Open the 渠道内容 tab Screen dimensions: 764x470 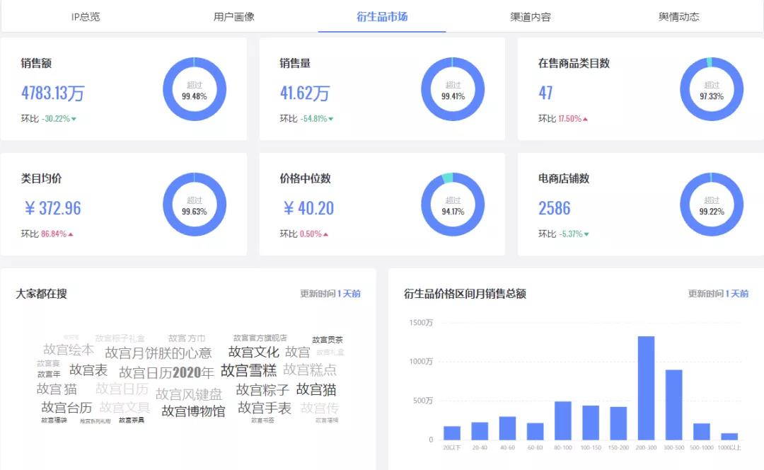coord(530,16)
